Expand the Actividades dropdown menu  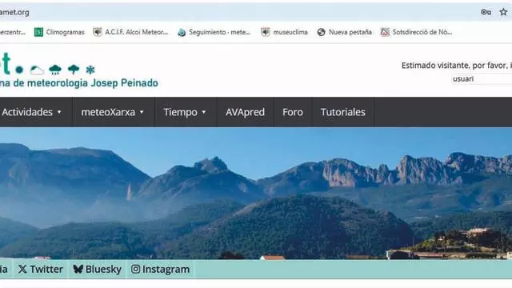(32, 112)
